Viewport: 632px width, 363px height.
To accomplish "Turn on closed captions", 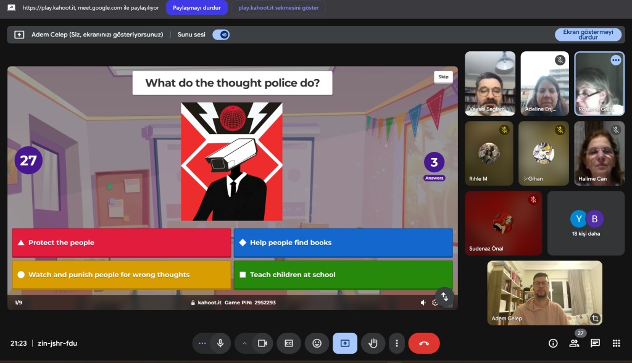I will pos(289,343).
